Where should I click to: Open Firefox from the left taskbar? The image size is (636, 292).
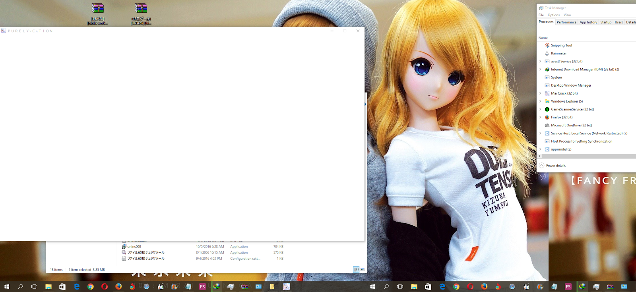coord(118,286)
